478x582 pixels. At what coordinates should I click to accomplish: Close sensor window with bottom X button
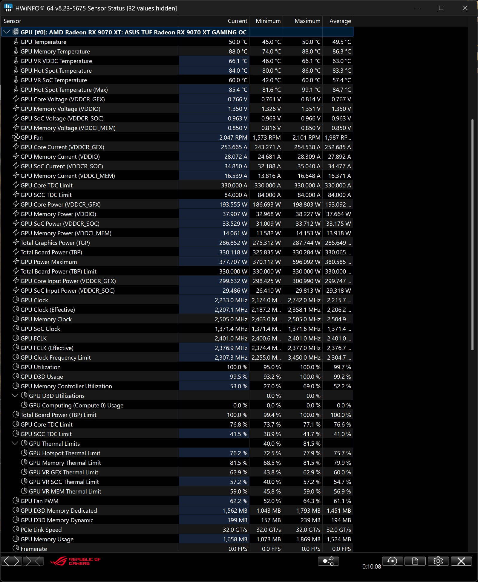[x=461, y=561]
